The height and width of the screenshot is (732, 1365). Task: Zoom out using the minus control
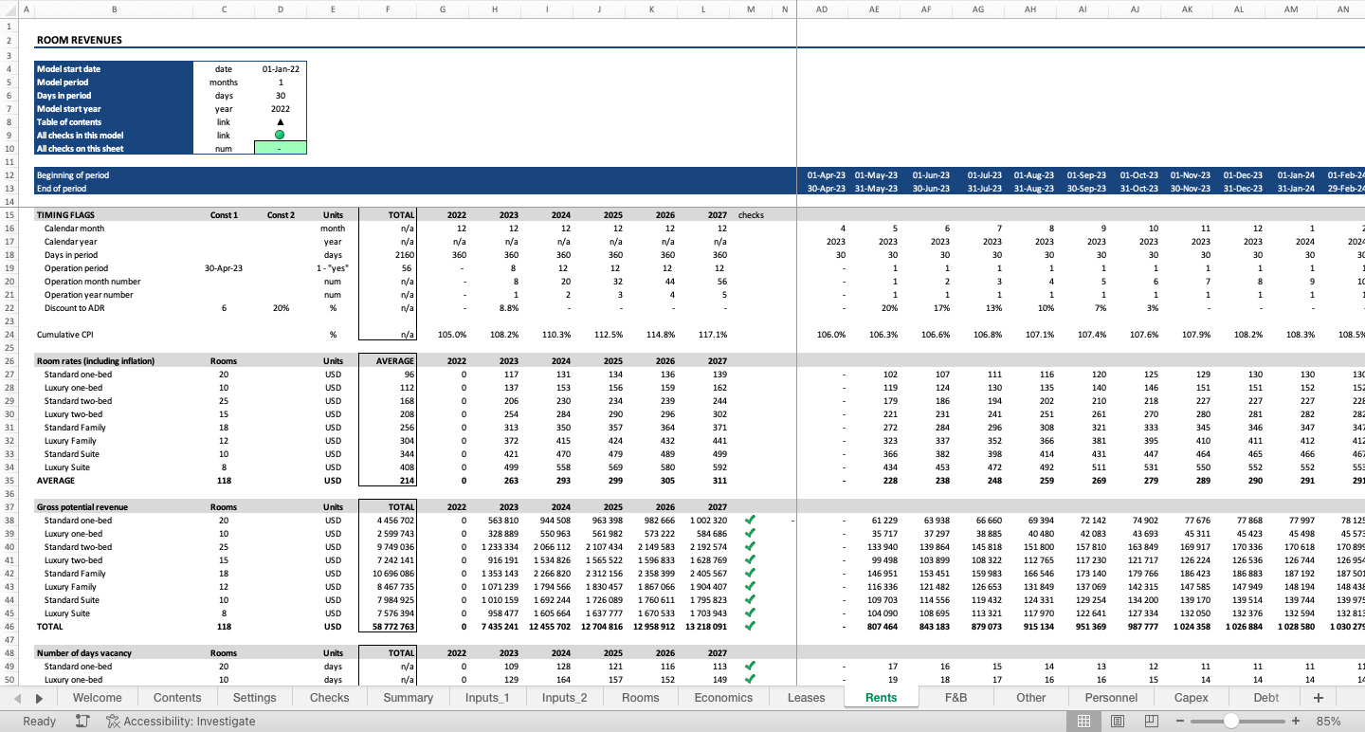(1182, 721)
